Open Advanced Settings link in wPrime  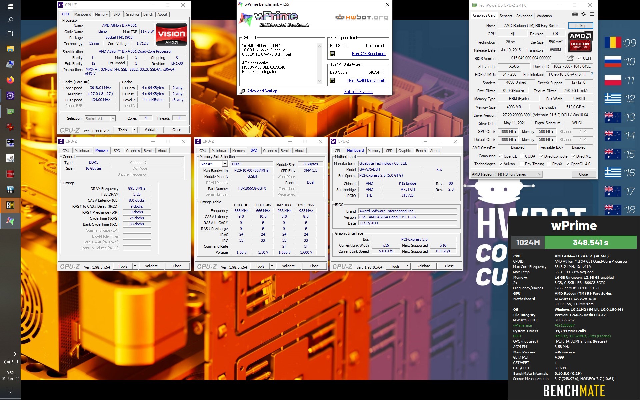tap(262, 91)
